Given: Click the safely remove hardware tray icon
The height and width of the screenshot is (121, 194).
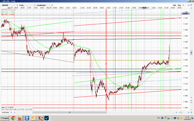Looking at the screenshot, I should coord(168,118).
